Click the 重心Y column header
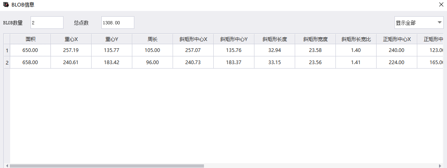 pyautogui.click(x=112, y=39)
